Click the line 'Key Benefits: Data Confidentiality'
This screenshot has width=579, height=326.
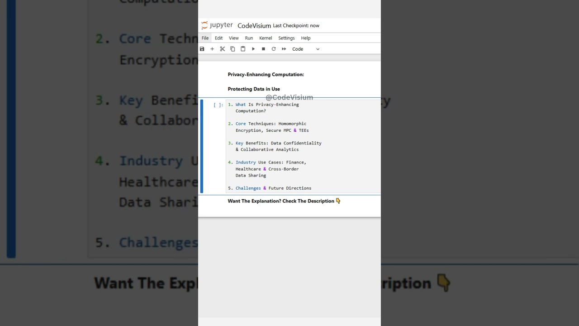click(279, 143)
